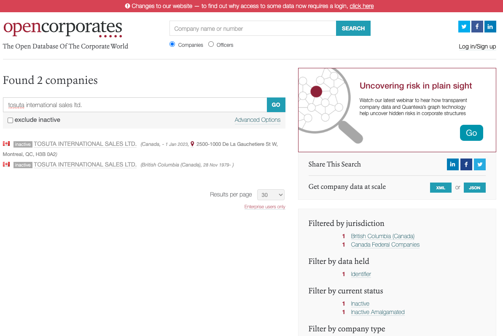This screenshot has width=503, height=336.
Task: Open Advanced Options link
Action: pos(257,120)
